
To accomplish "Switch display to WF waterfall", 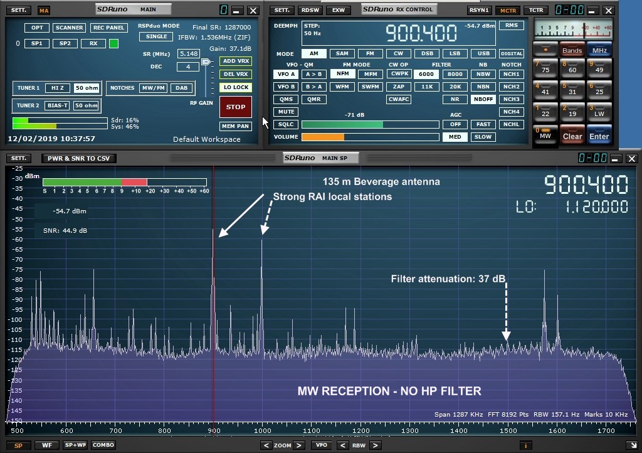I will (x=46, y=445).
